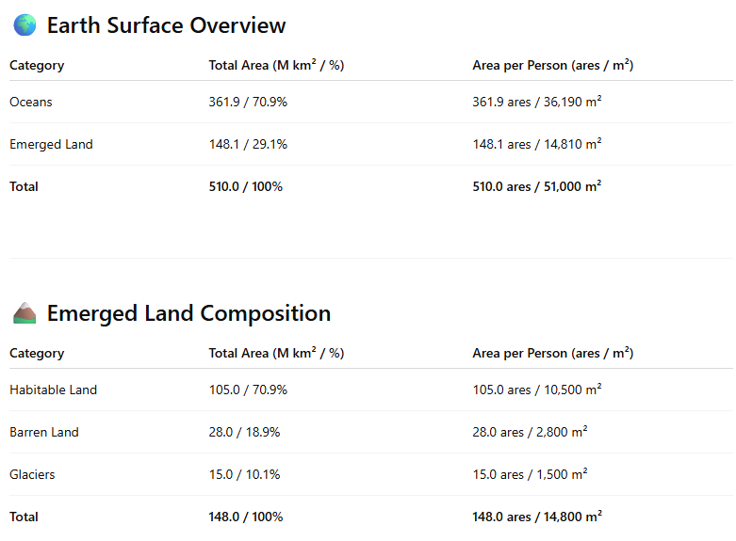The width and height of the screenshot is (736, 541).
Task: Click the globe emoji icon
Action: (25, 25)
